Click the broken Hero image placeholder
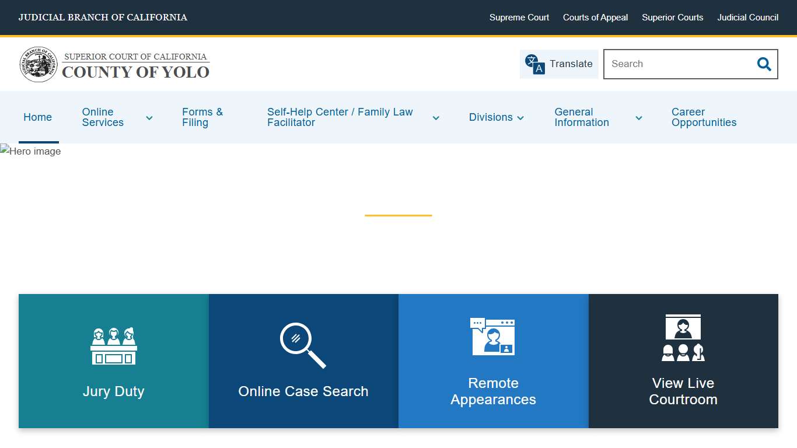The height and width of the screenshot is (448, 797). point(31,152)
